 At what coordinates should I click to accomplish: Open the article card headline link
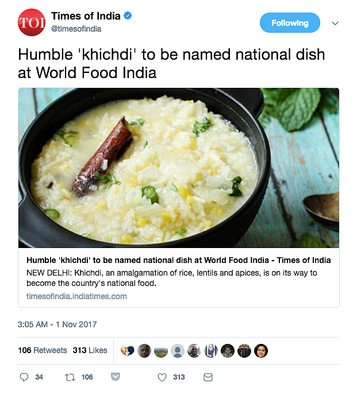178,260
